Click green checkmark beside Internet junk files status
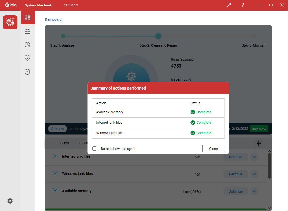This screenshot has width=288, height=211. click(193, 123)
